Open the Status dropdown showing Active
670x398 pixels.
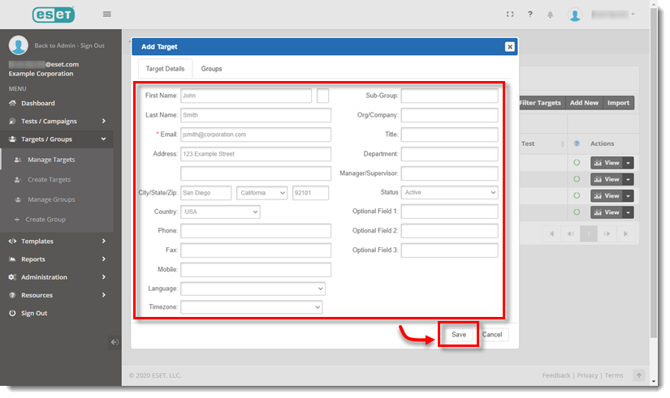coord(449,193)
